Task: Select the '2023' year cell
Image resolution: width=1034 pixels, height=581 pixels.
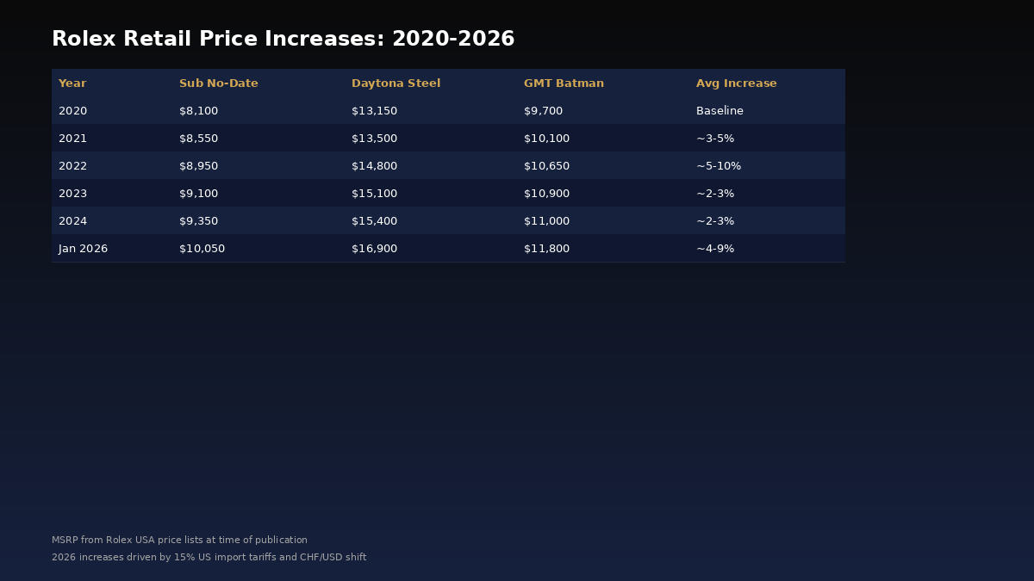Action: [72, 194]
